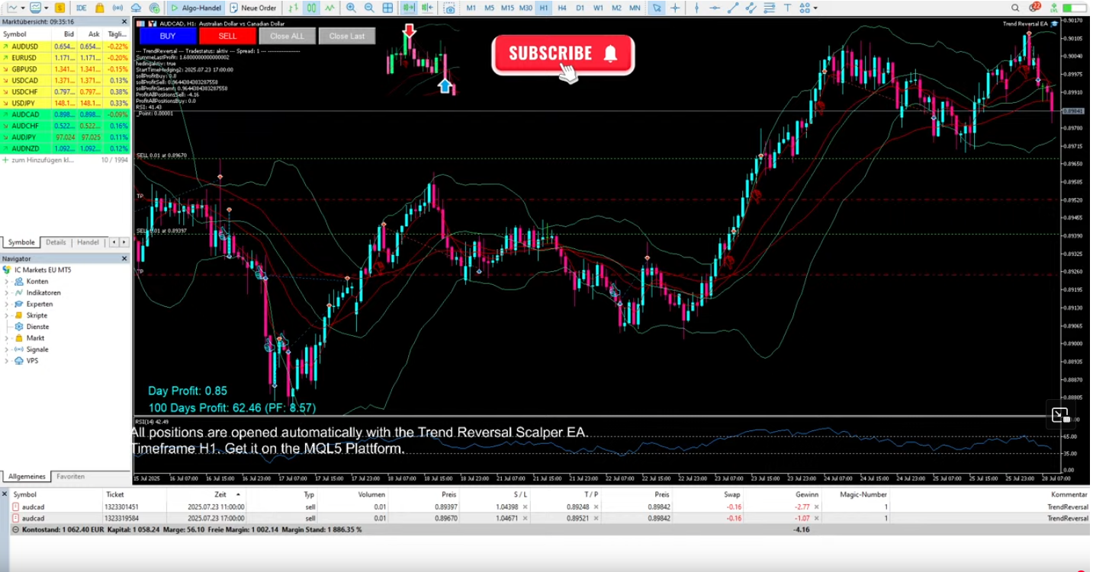Image resolution: width=1093 pixels, height=572 pixels.
Task: Select the H1 timeframe
Action: [544, 8]
